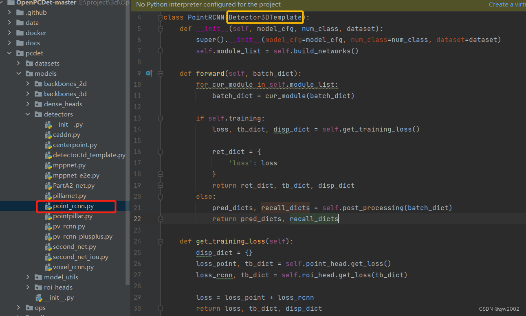Select point_rcnn.py in the tree
The width and height of the screenshot is (526, 316).
click(x=73, y=206)
